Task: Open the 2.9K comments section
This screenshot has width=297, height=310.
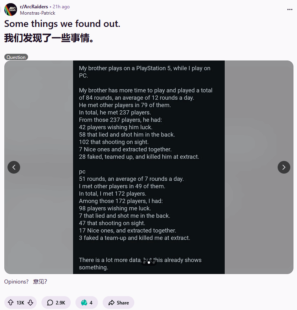Action: pos(56,302)
